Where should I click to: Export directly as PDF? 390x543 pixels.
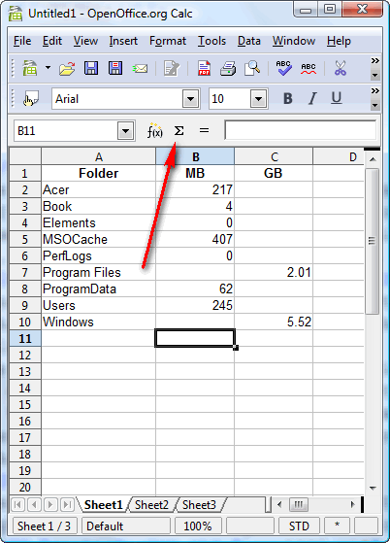[x=204, y=68]
